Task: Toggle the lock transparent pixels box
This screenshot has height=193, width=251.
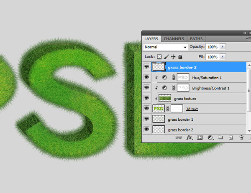Action: (x=159, y=56)
